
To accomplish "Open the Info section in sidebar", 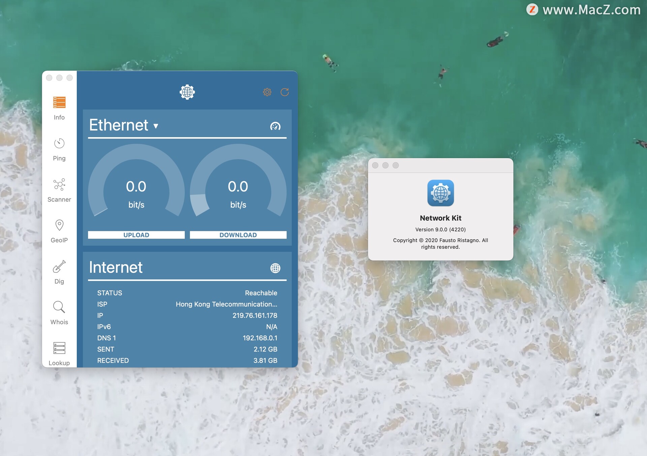I will 59,108.
